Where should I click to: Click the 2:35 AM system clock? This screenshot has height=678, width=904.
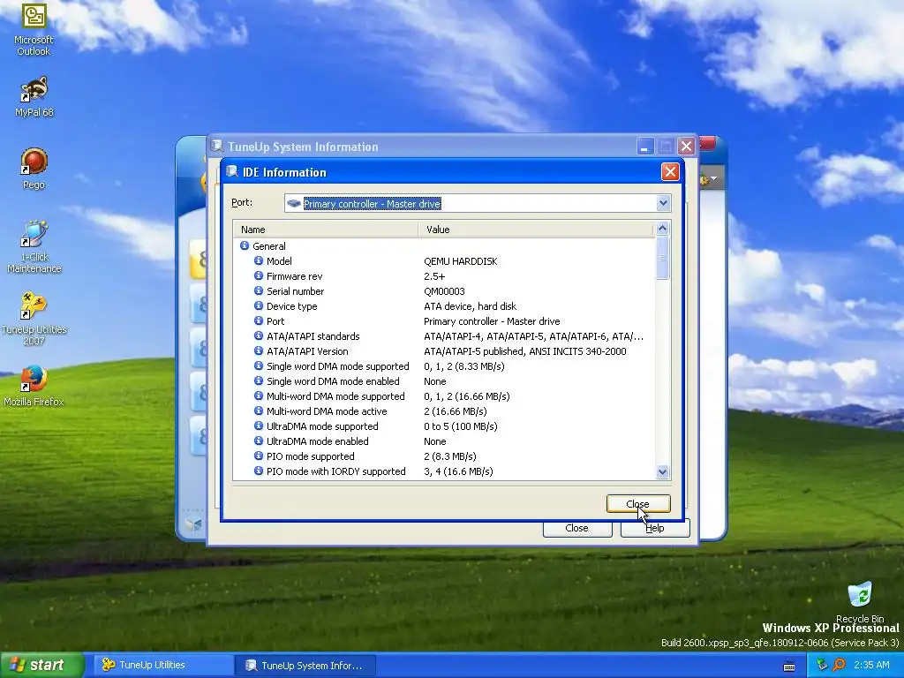tap(871, 665)
